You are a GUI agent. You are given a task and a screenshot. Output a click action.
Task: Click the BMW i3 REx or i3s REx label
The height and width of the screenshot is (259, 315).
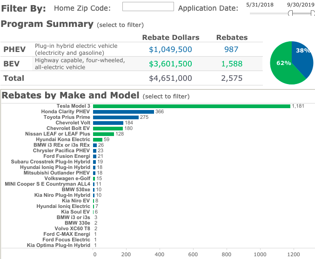pos(62,145)
